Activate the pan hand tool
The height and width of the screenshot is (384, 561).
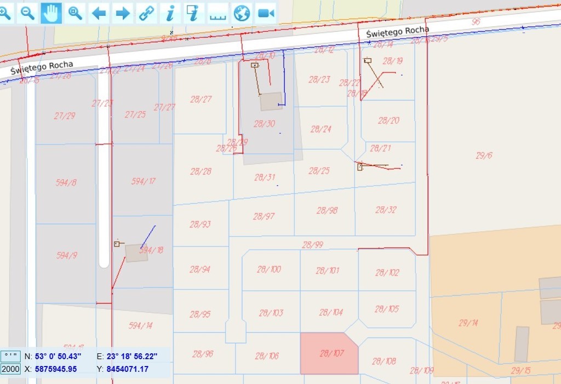tap(51, 13)
